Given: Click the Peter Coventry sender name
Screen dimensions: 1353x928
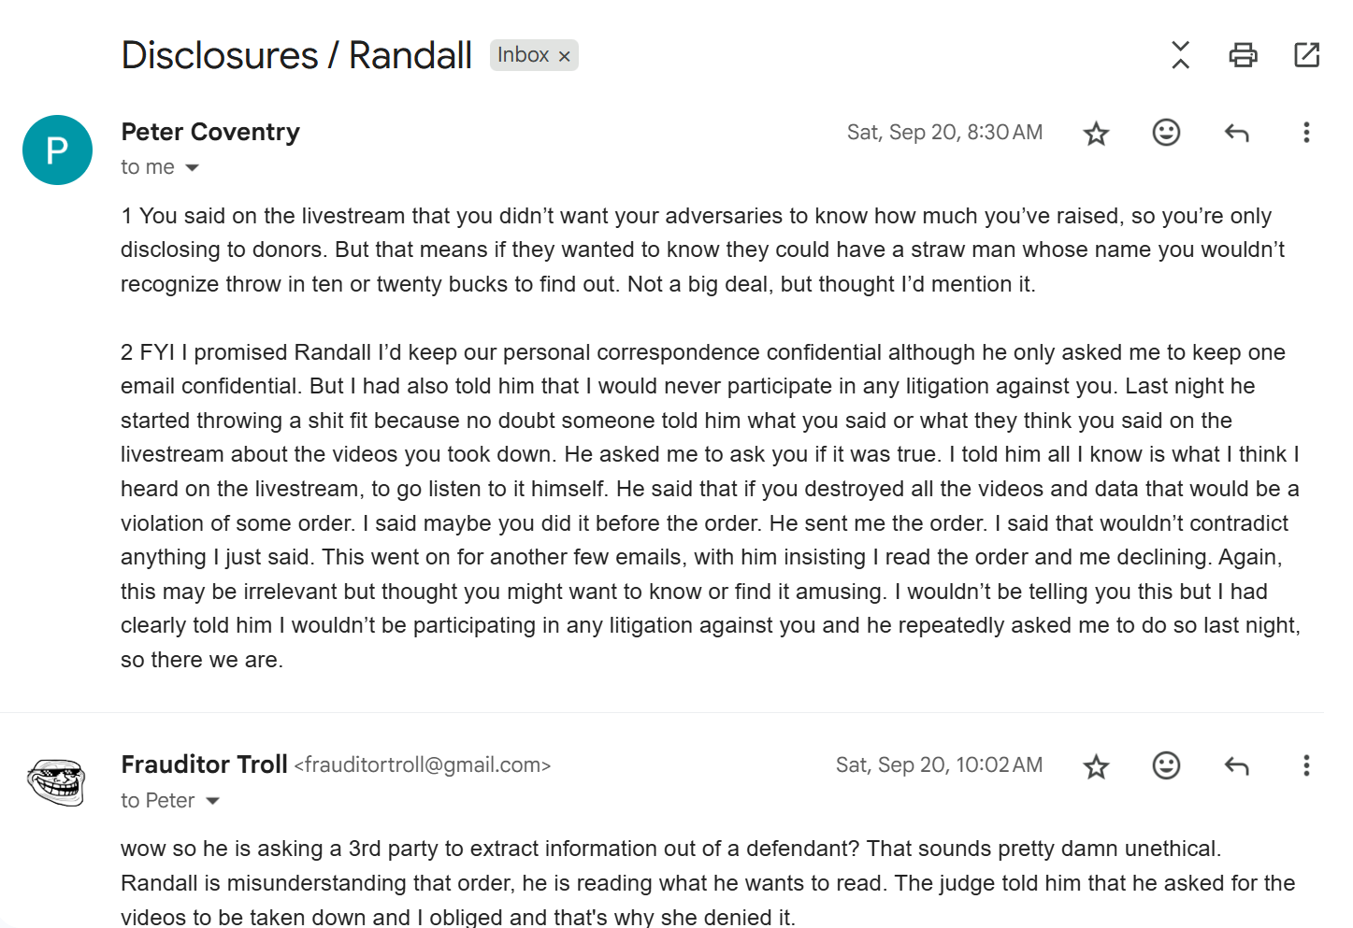Looking at the screenshot, I should (x=210, y=133).
